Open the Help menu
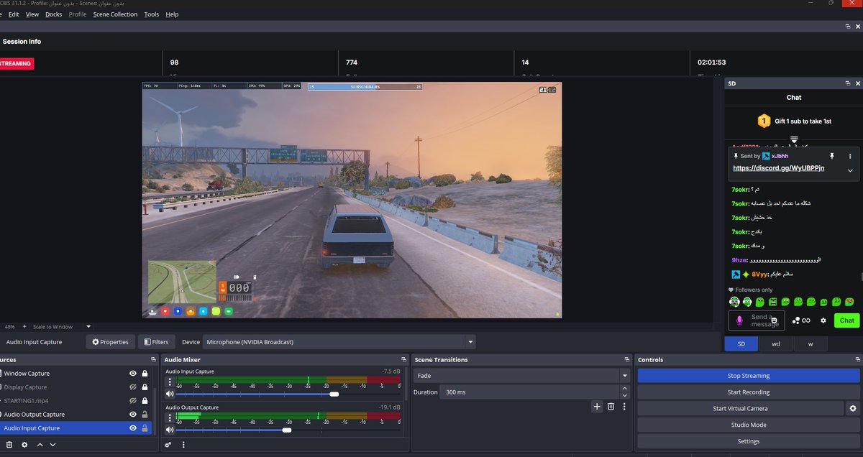The height and width of the screenshot is (457, 863). tap(172, 14)
